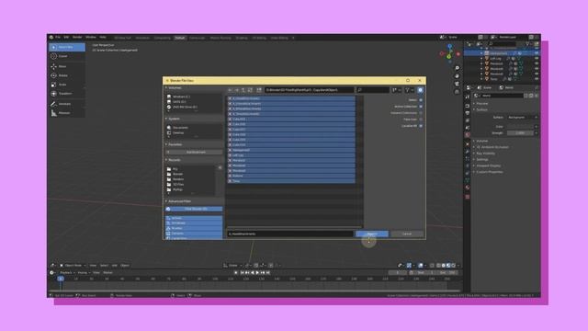The width and height of the screenshot is (588, 331).
Task: Activate the Rotate tool
Action: point(67,75)
